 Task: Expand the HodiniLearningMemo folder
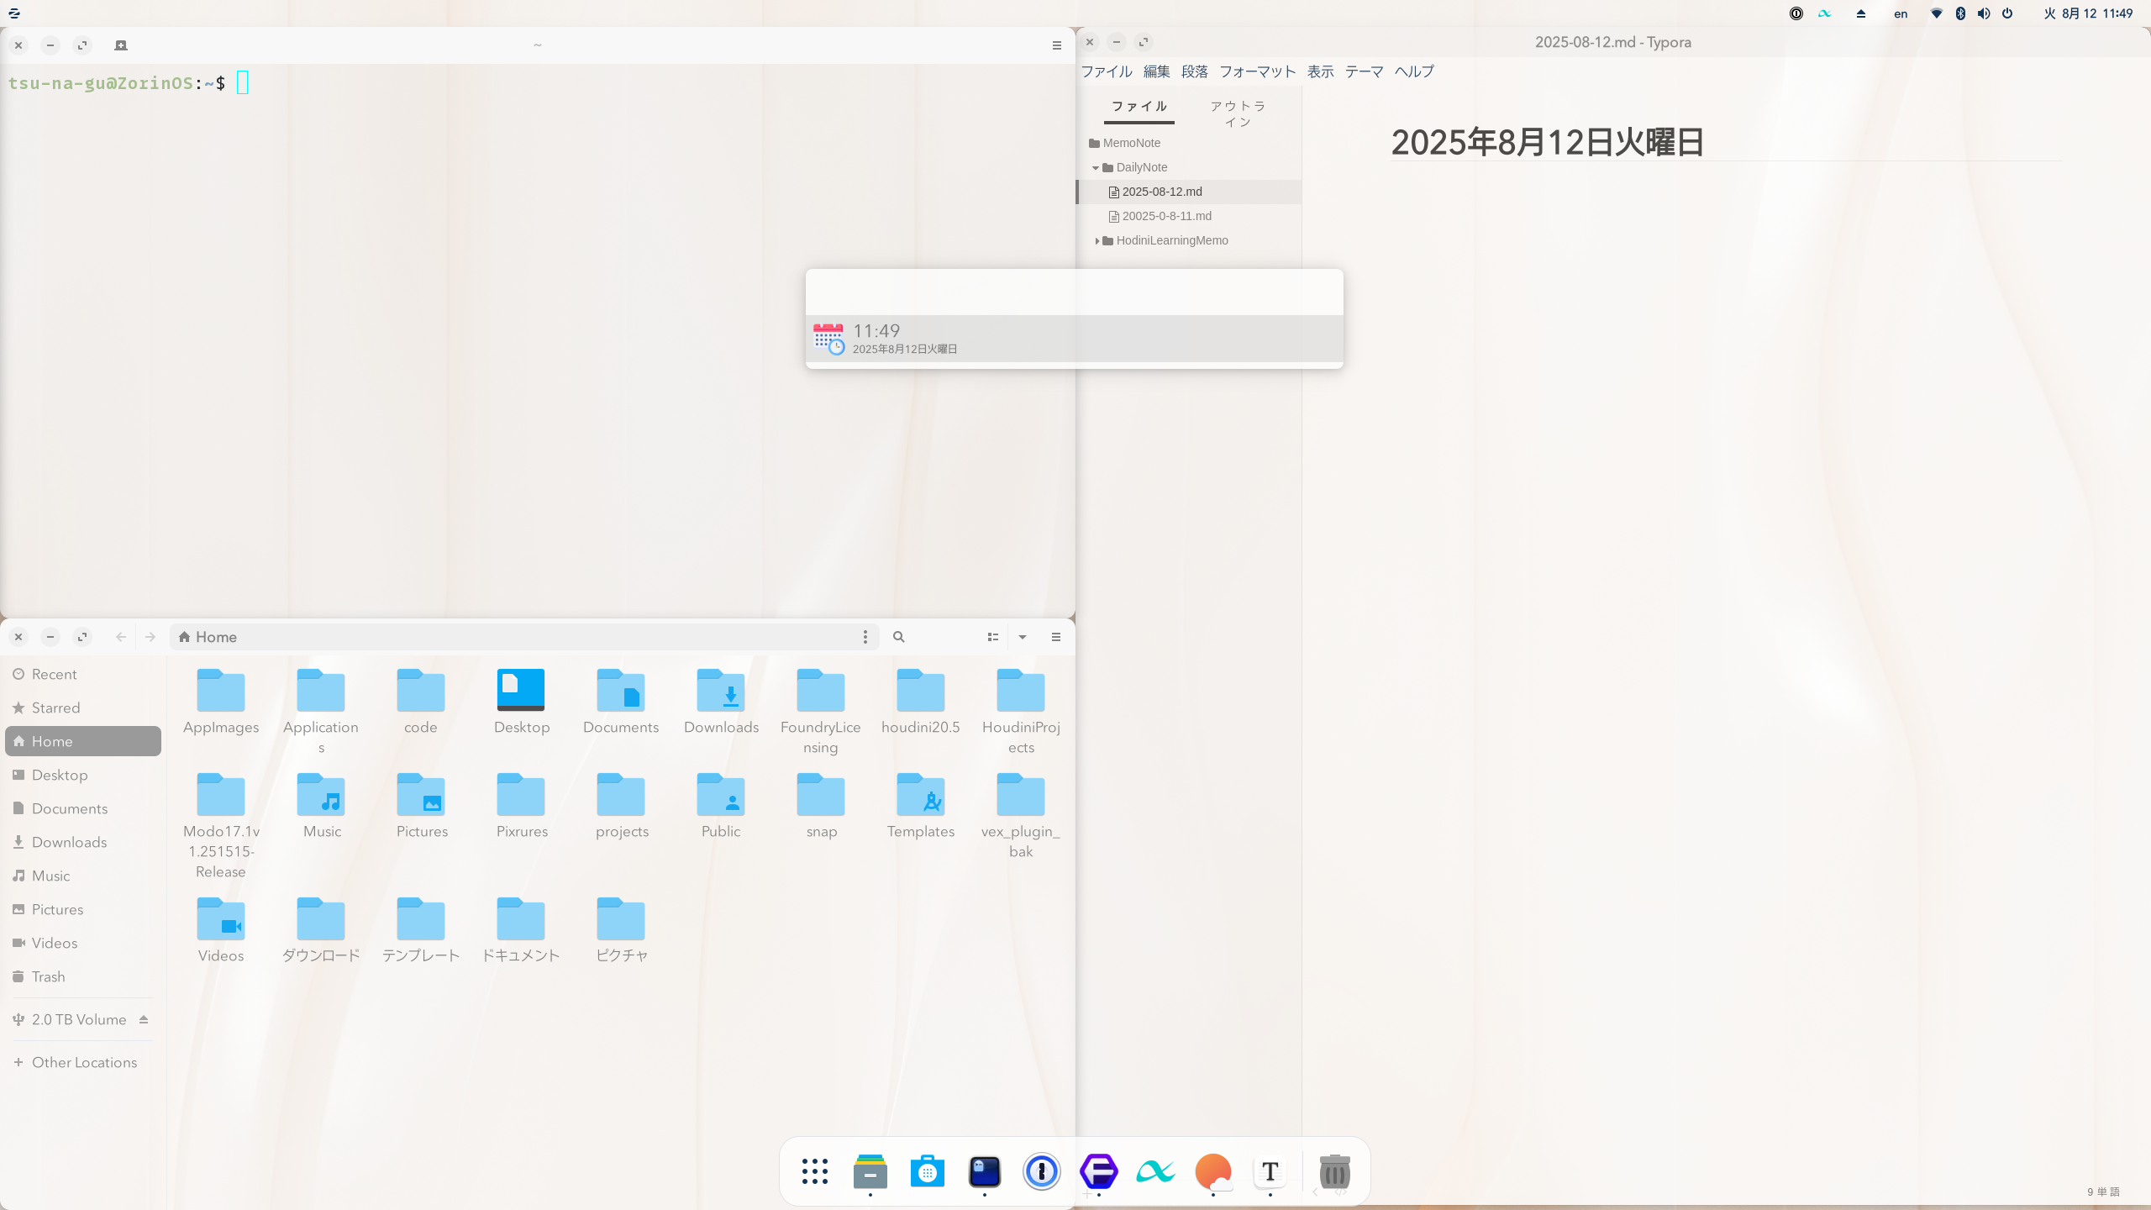1098,240
